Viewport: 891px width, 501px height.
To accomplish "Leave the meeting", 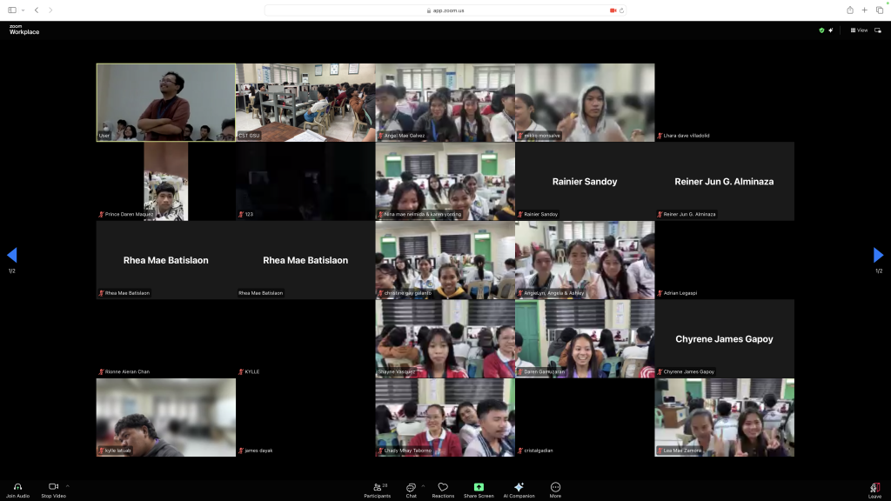I will pyautogui.click(x=874, y=489).
